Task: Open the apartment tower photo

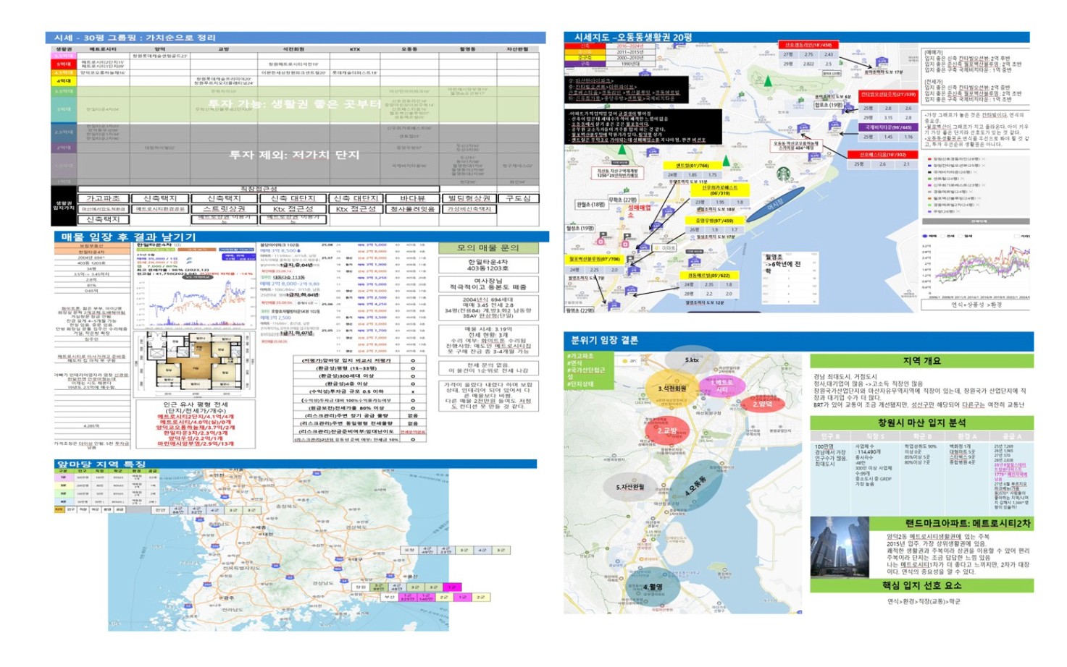Action: pos(838,547)
